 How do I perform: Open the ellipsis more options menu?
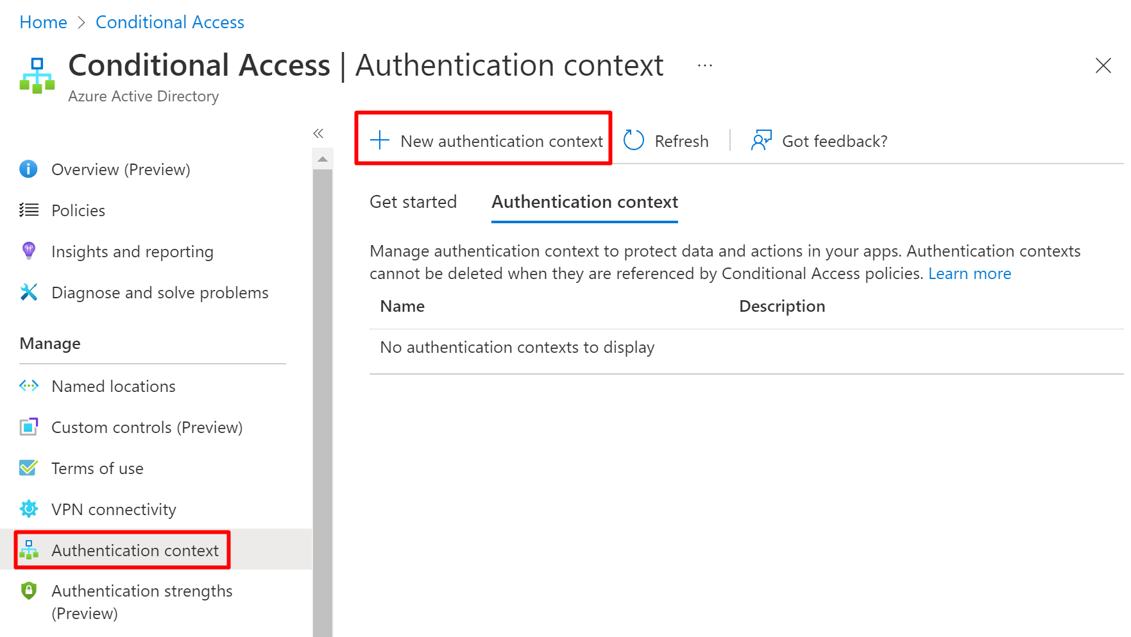(x=705, y=65)
